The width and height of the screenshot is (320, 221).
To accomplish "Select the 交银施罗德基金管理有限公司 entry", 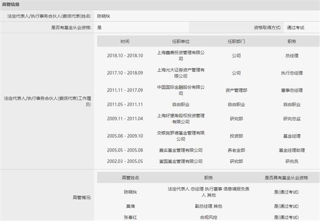I will point(181,136).
